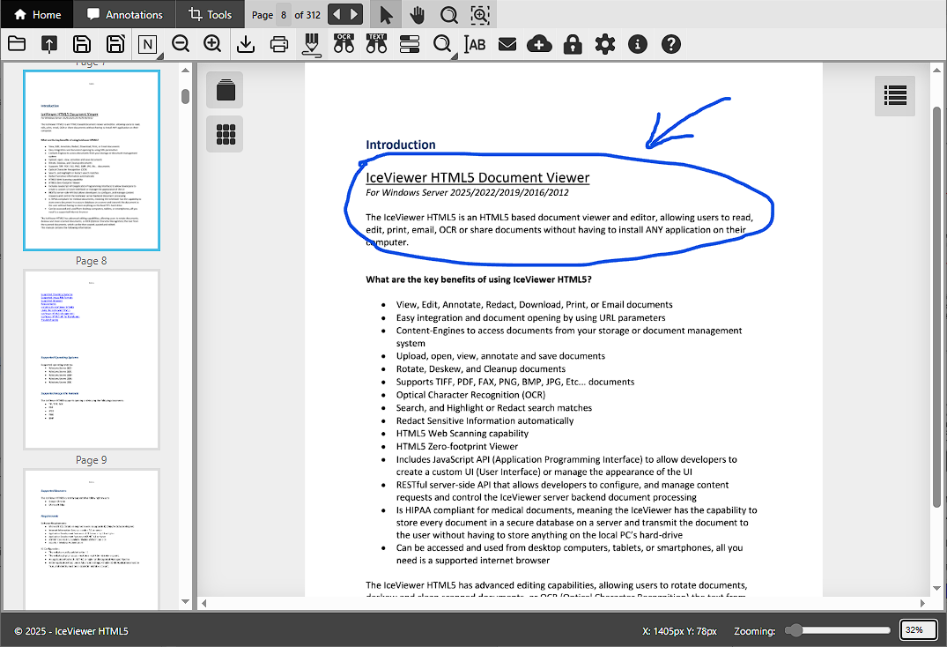Image resolution: width=947 pixels, height=647 pixels.
Task: Open the settings gear icon
Action: point(604,44)
